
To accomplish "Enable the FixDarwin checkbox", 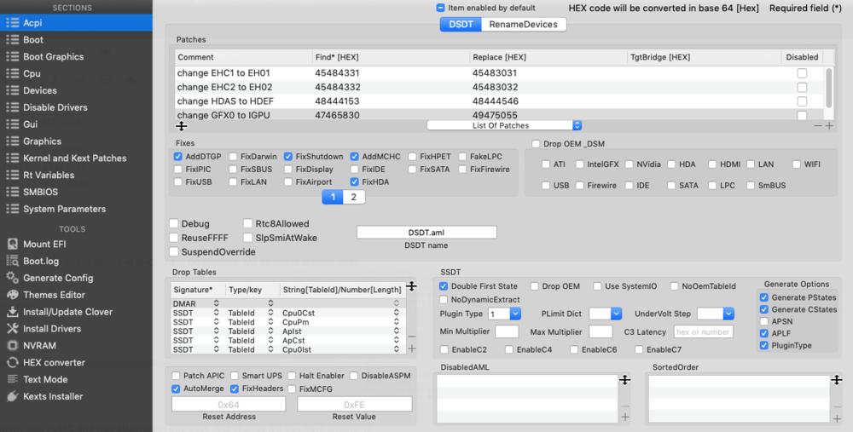I will pyautogui.click(x=233, y=157).
